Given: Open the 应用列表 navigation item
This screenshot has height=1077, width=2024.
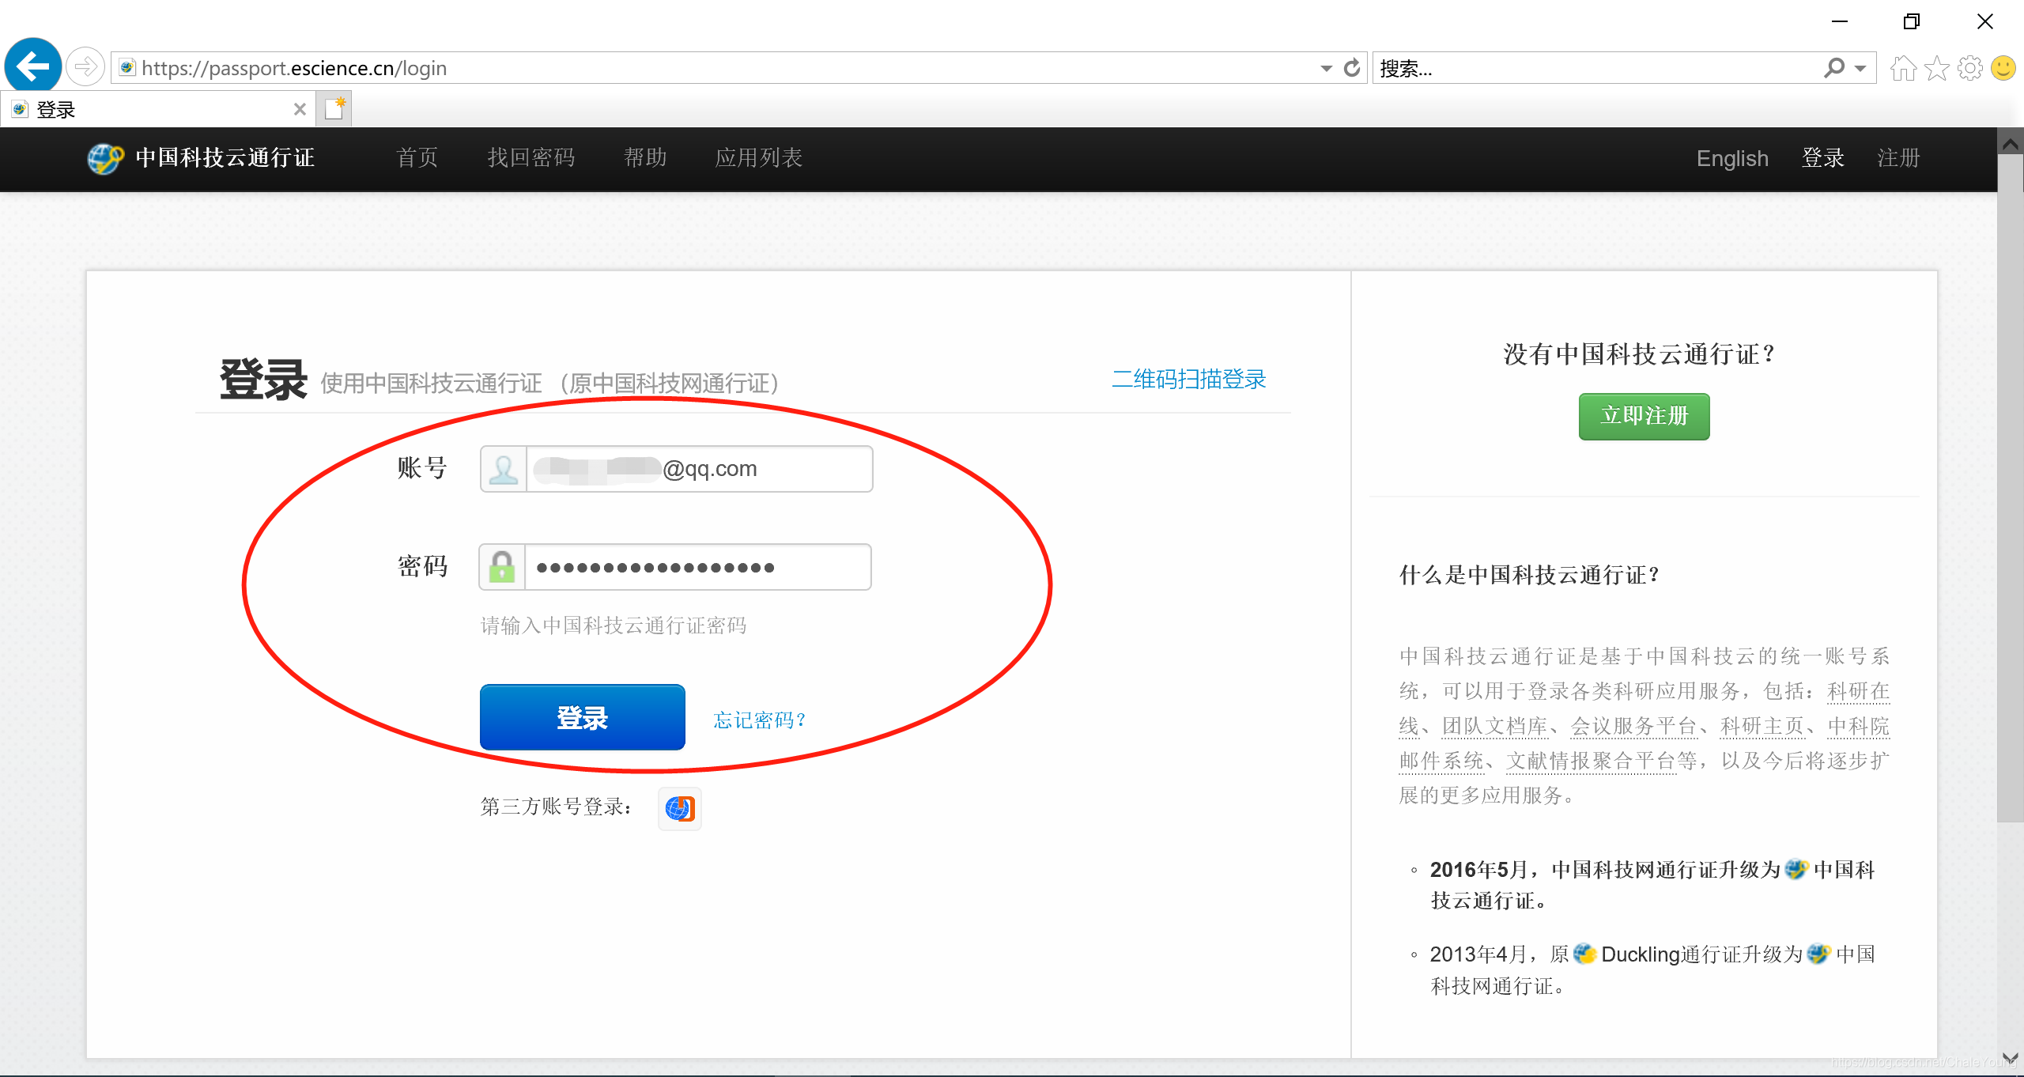Looking at the screenshot, I should click(x=758, y=158).
